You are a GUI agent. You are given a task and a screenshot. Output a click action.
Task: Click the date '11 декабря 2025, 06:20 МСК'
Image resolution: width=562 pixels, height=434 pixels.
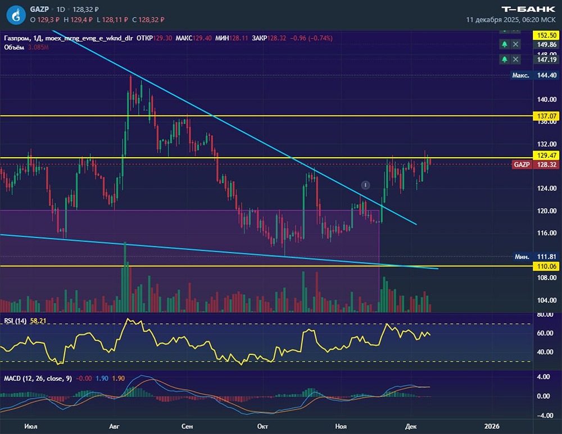click(x=511, y=20)
